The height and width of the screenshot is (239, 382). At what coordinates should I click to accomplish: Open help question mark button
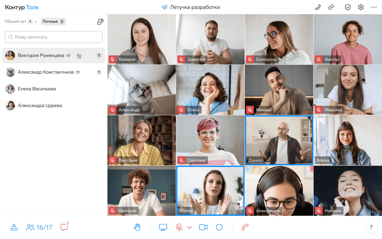tap(371, 227)
